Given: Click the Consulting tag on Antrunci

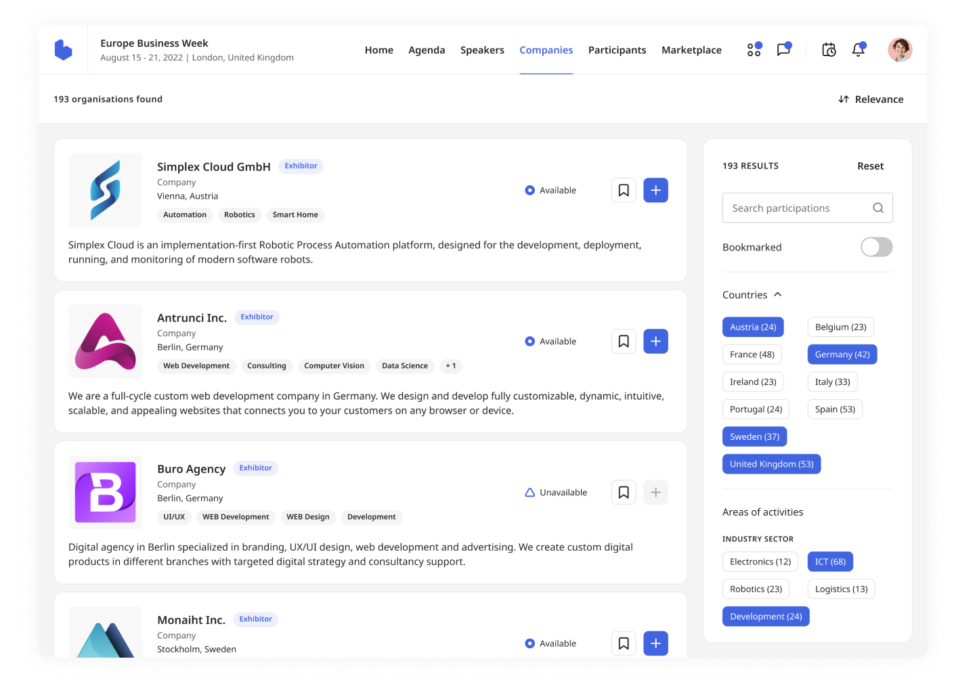Looking at the screenshot, I should (267, 366).
